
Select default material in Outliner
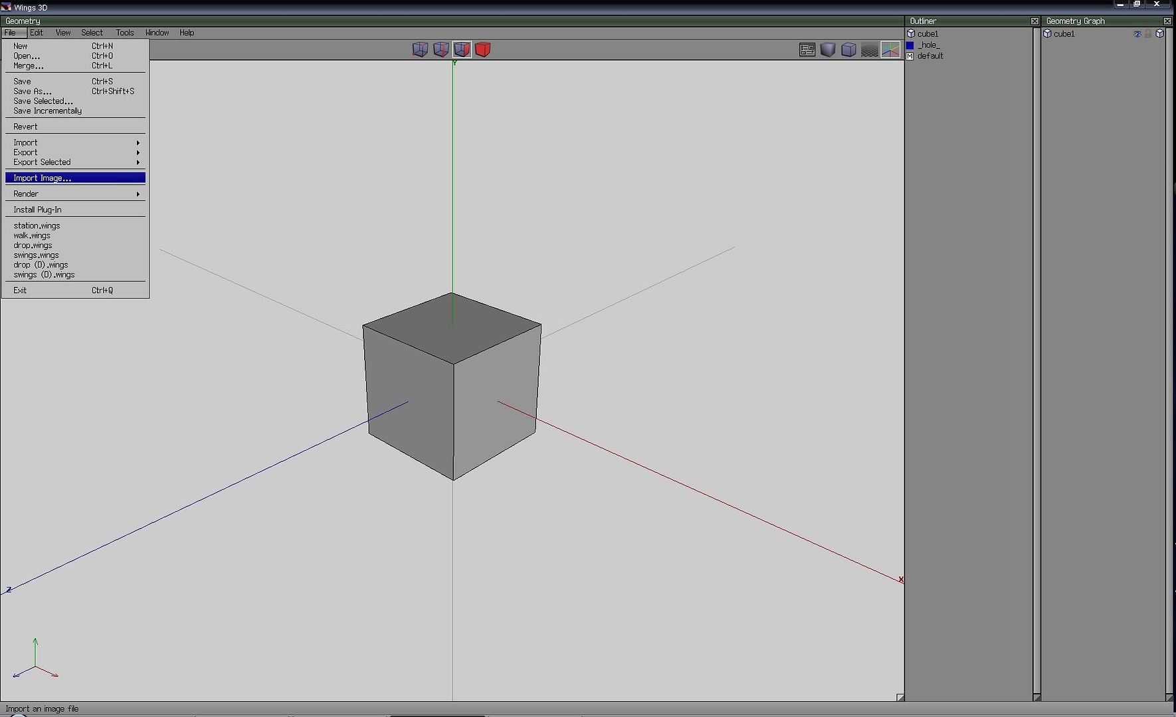(930, 56)
